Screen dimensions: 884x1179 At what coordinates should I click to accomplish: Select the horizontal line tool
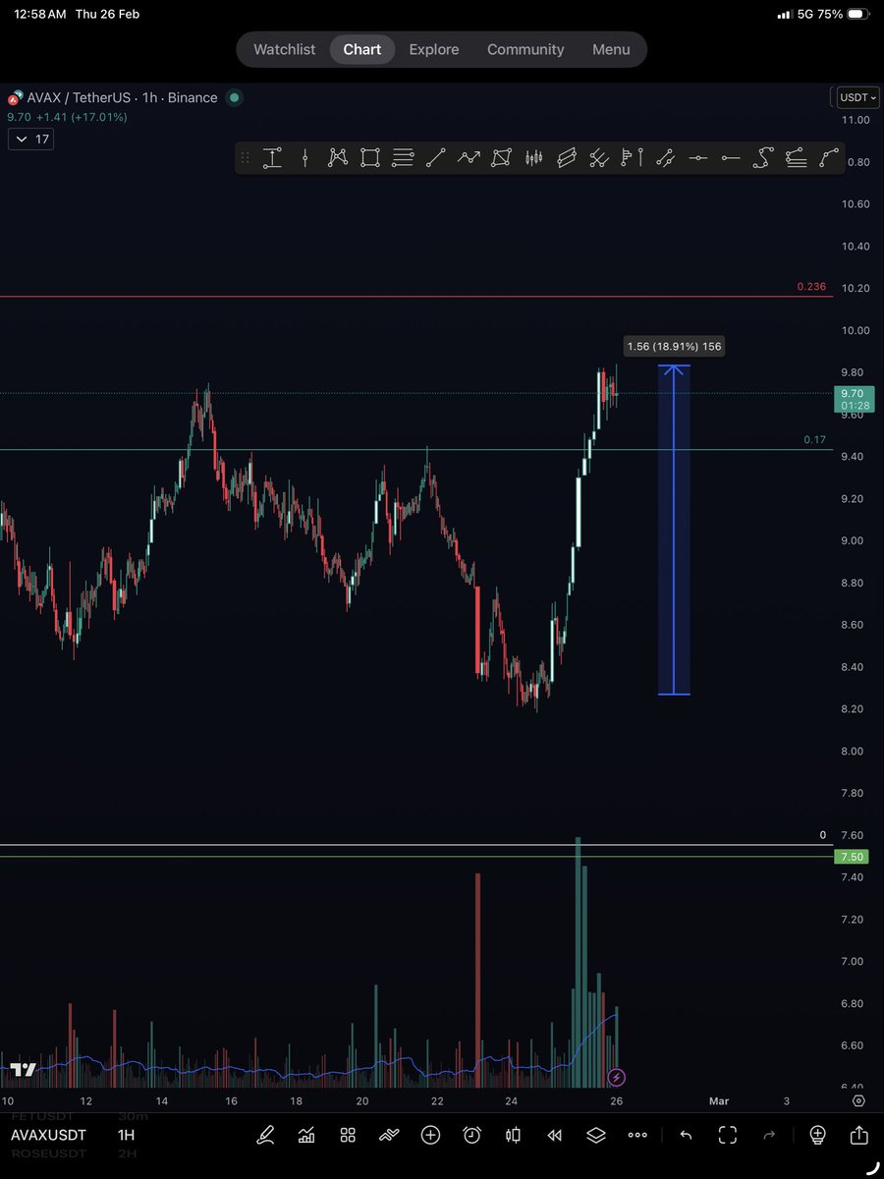pos(697,157)
